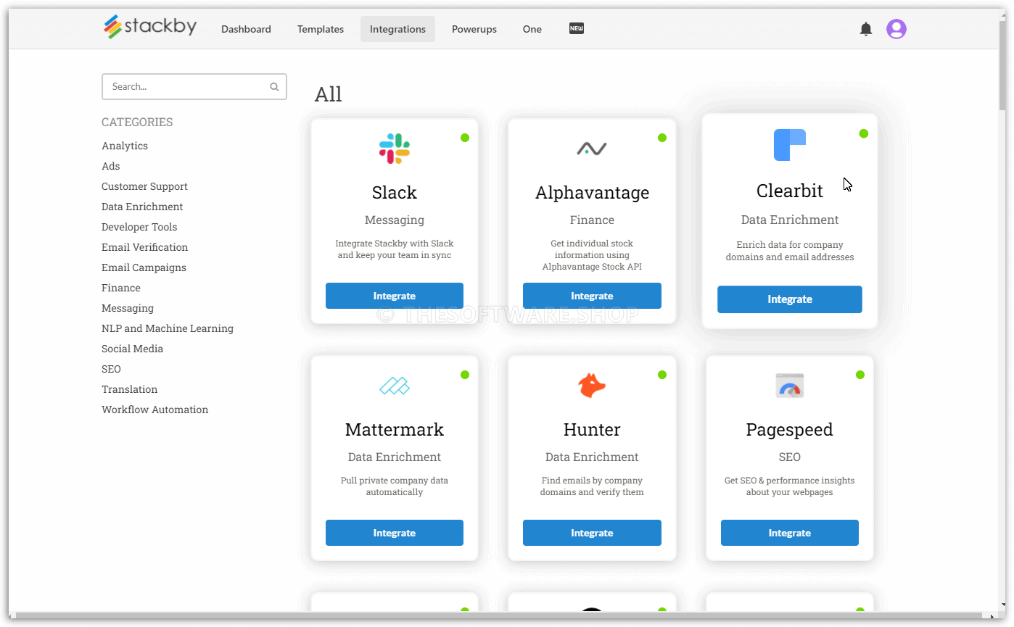Click the Hunter fox logo icon
This screenshot has height=627, width=1014.
(x=592, y=386)
